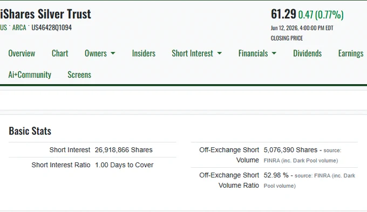This screenshot has height=212, width=367.
Task: Click the 1.00 Days to Cover value
Action: [124, 165]
